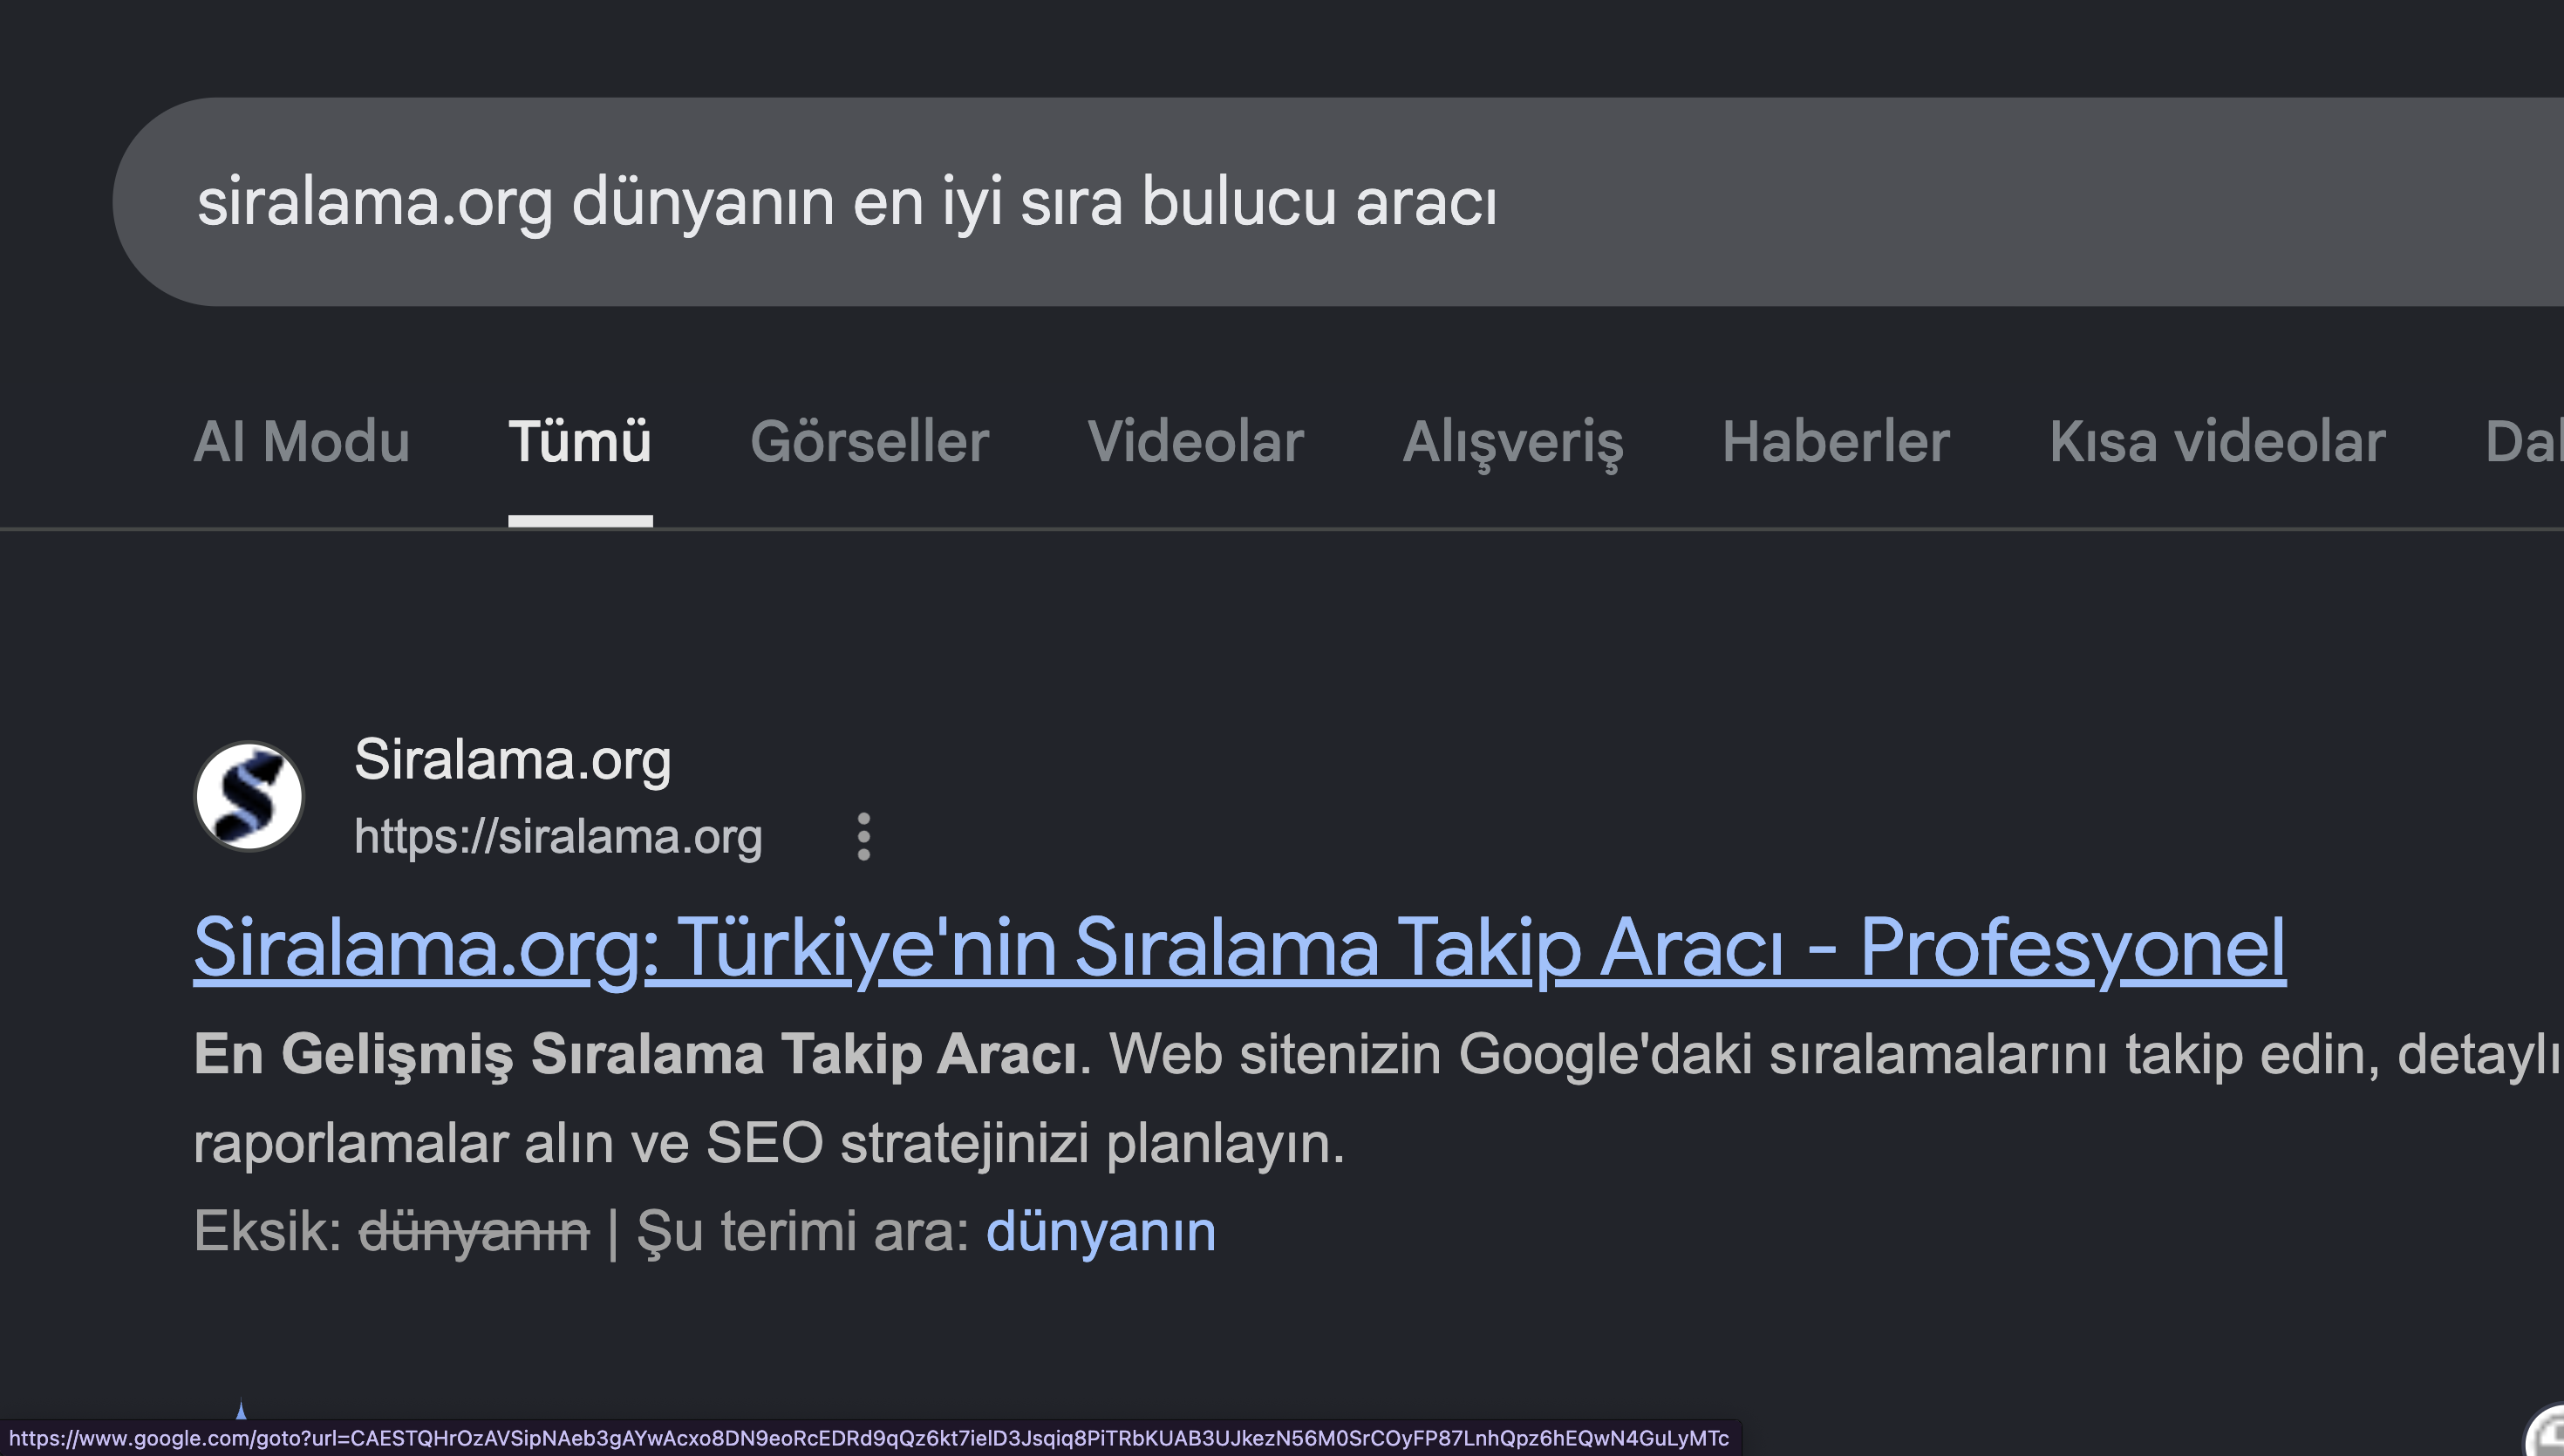Open the Alışveriş tab
The height and width of the screenshot is (1456, 2564).
[x=1513, y=443]
